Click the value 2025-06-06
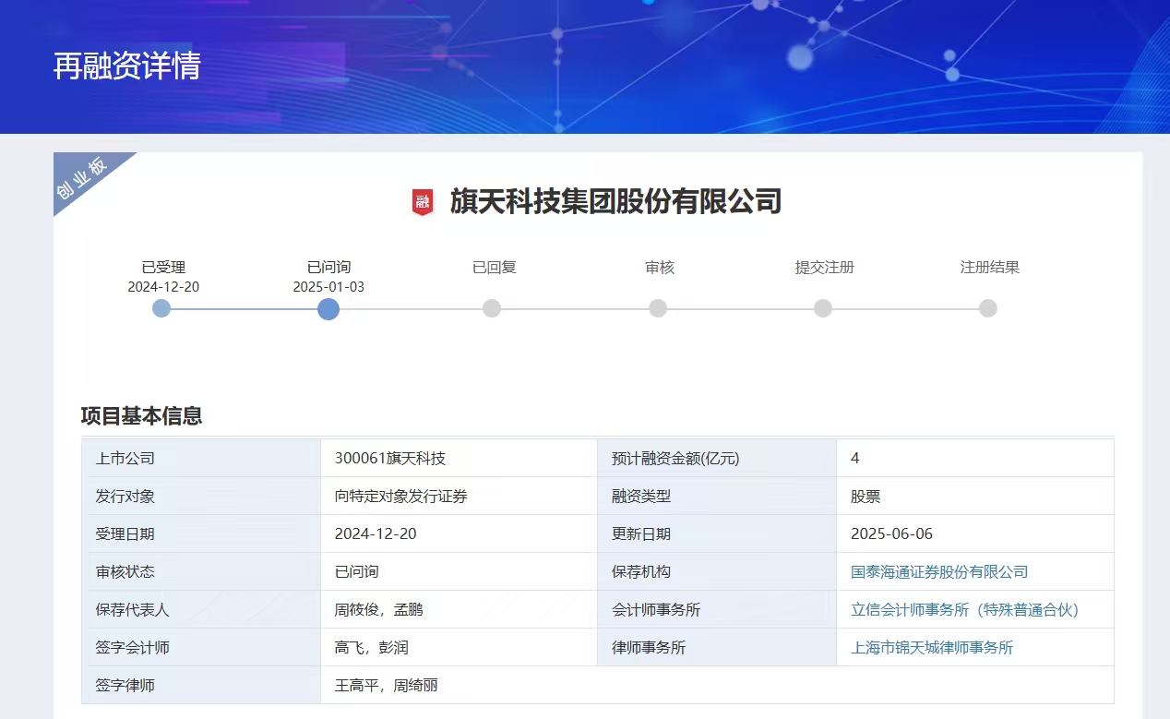 point(892,534)
